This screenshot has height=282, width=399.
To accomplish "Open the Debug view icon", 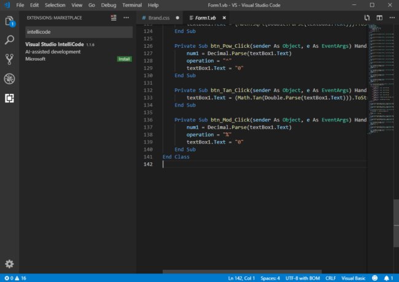I will 9,78.
